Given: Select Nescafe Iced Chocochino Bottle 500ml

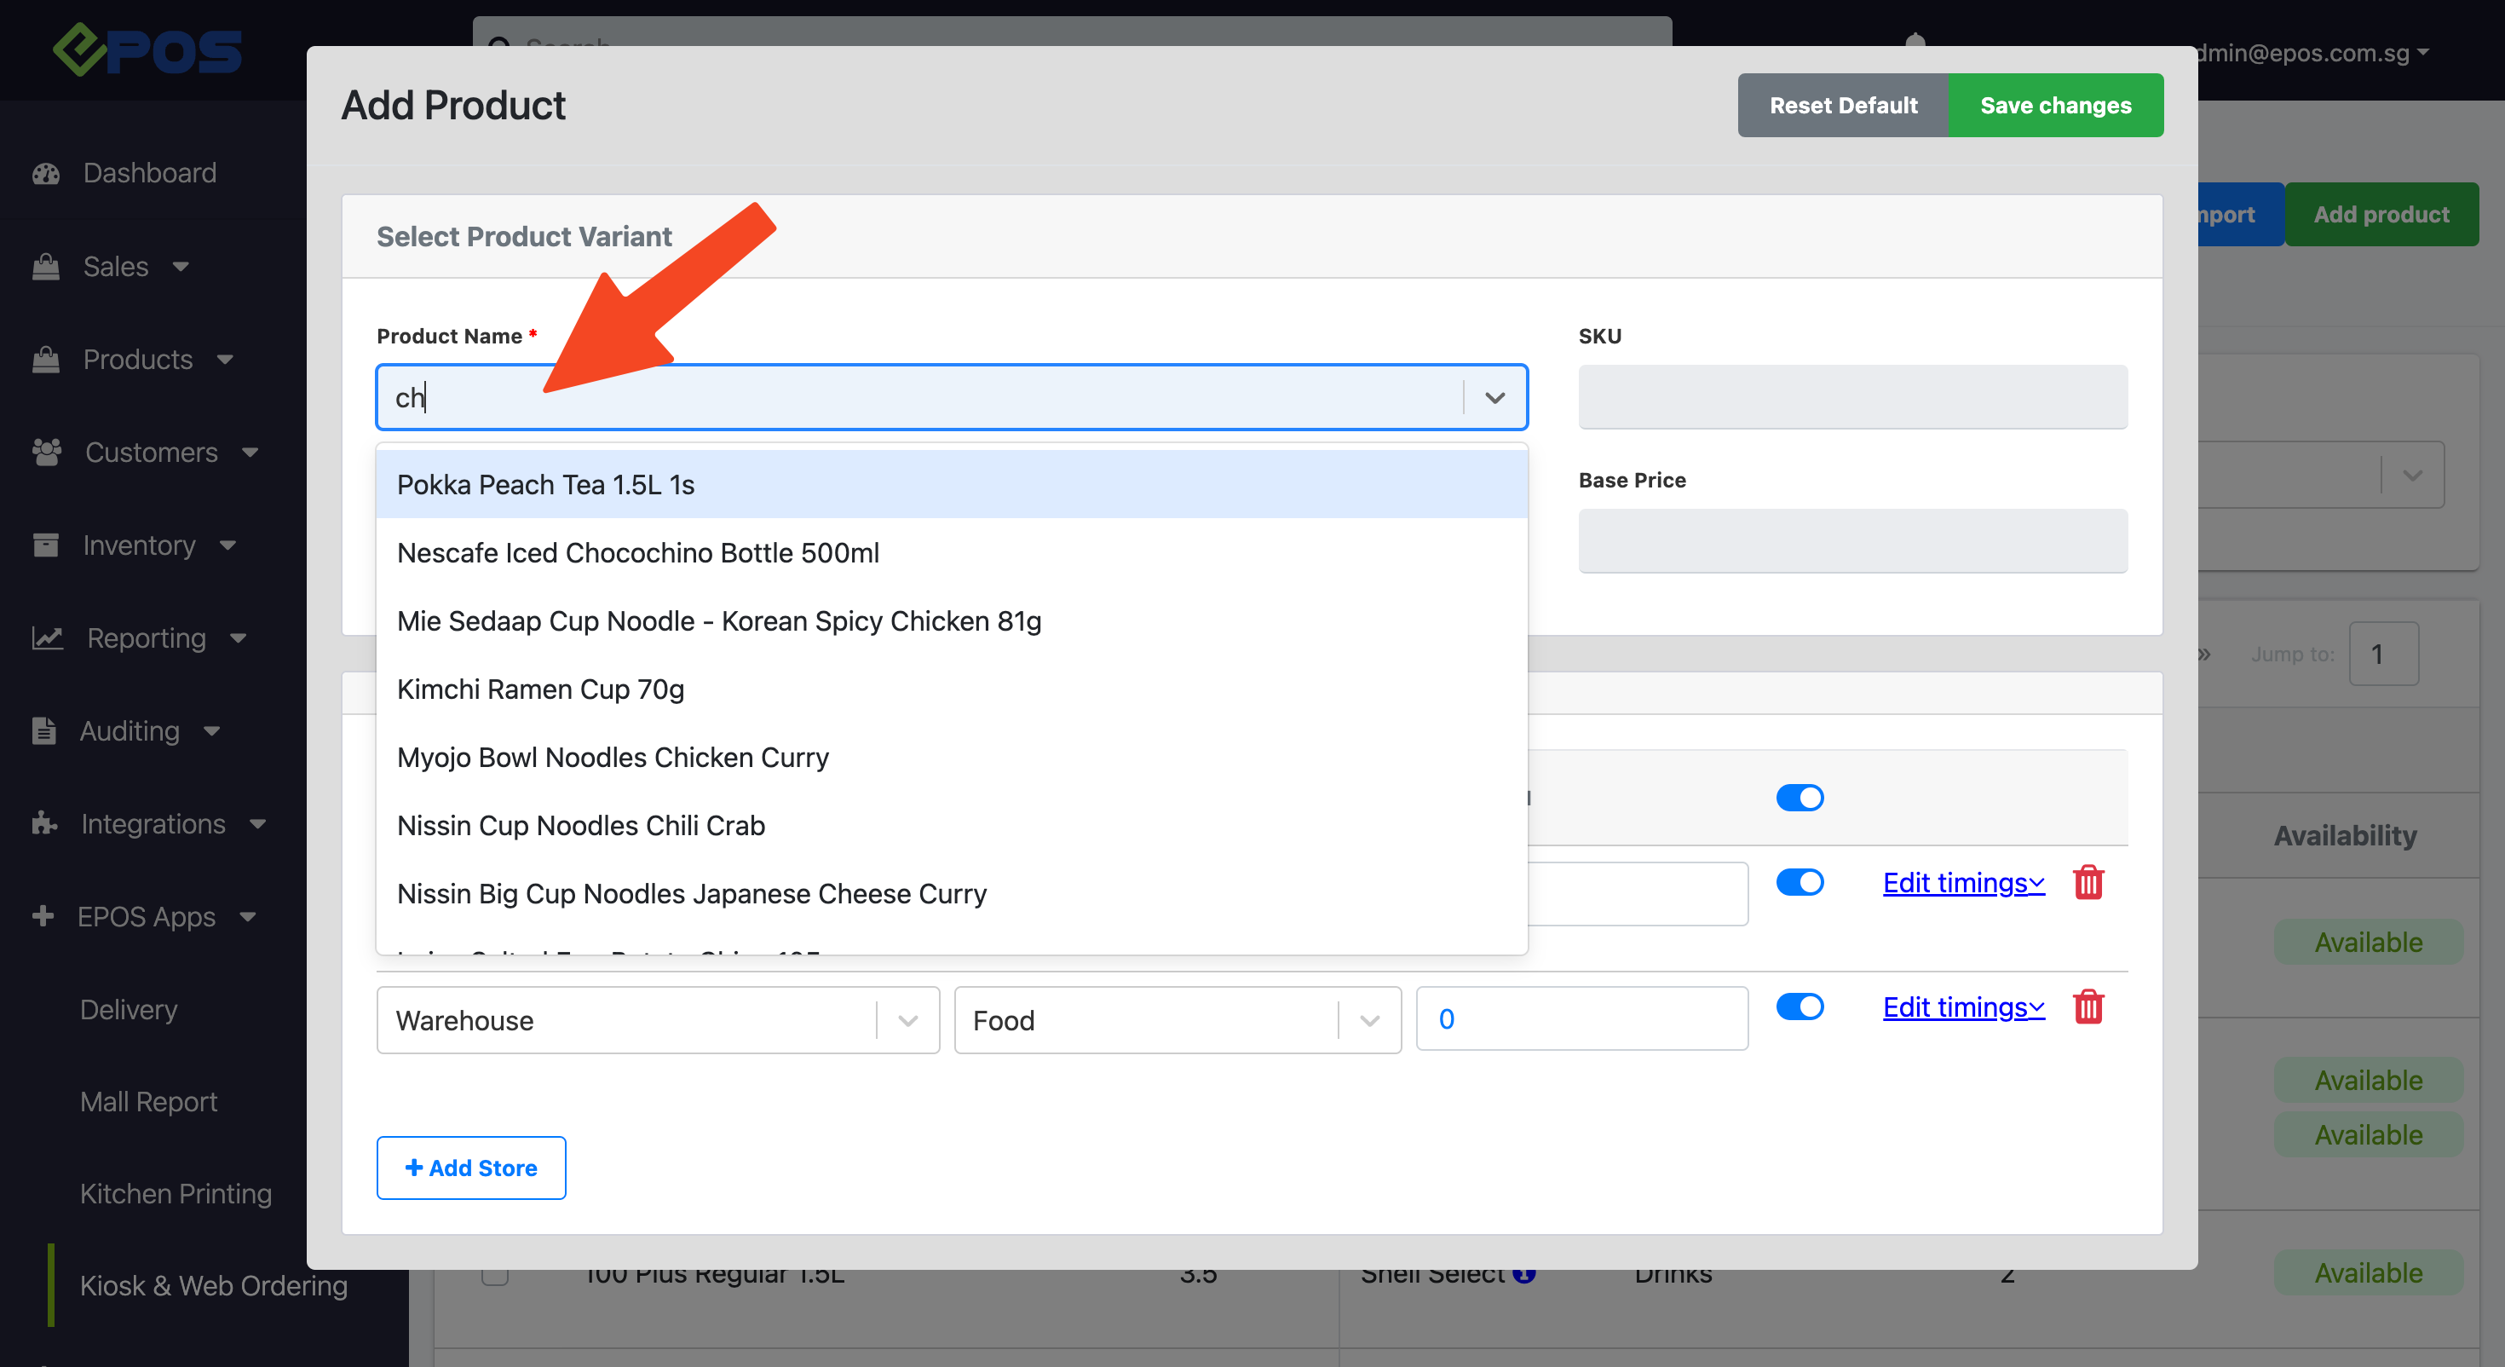Looking at the screenshot, I should [951, 552].
